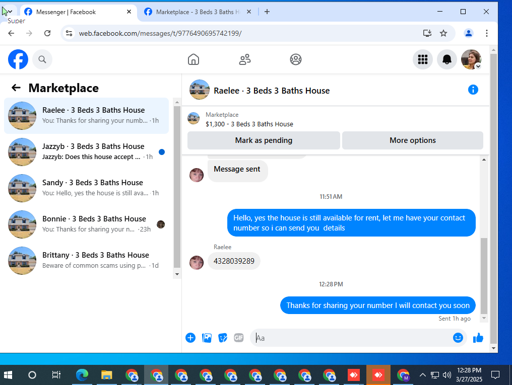Image resolution: width=512 pixels, height=385 pixels.
Task: Switch to the Messenger | Facebook tab
Action: 79,12
